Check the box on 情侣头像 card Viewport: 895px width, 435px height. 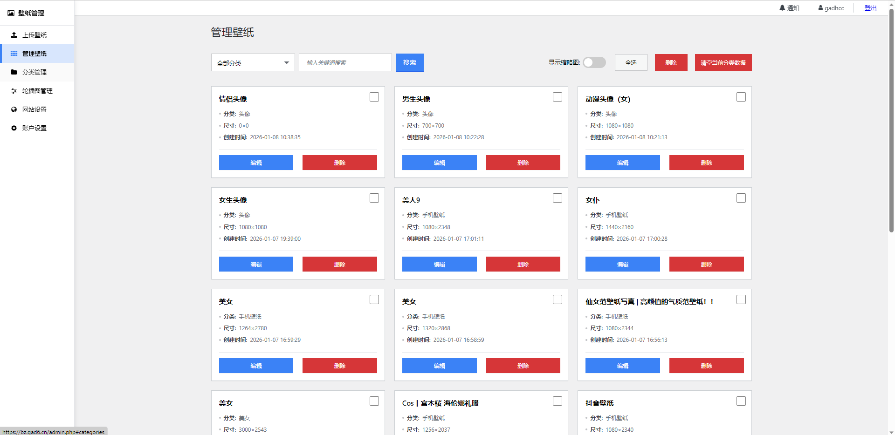(x=374, y=97)
